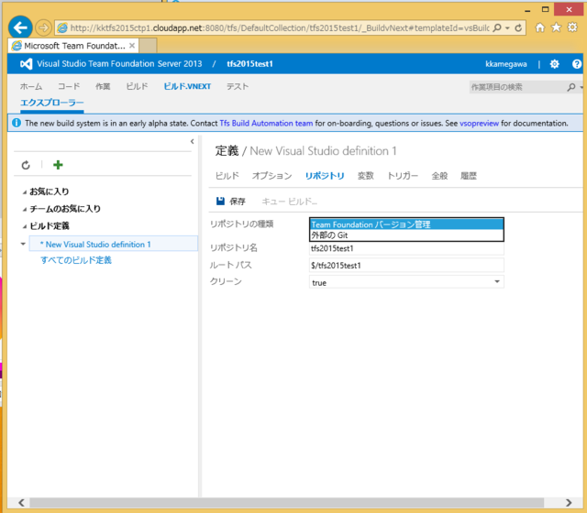Switch to the リポジトリ tab
The width and height of the screenshot is (587, 513).
tap(325, 176)
